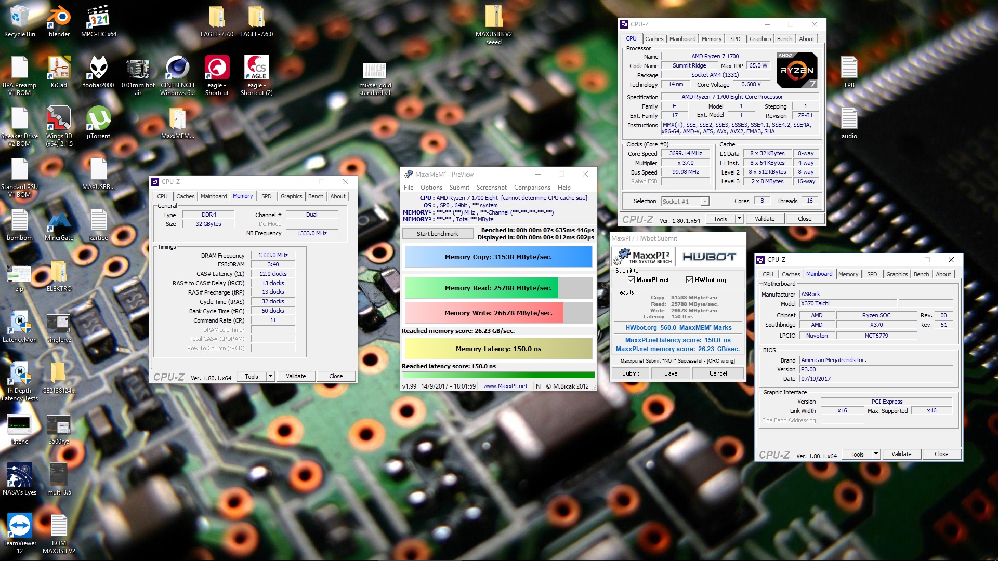This screenshot has width=998, height=561.
Task: Open mikser gold standard v1 file
Action: pyautogui.click(x=375, y=79)
